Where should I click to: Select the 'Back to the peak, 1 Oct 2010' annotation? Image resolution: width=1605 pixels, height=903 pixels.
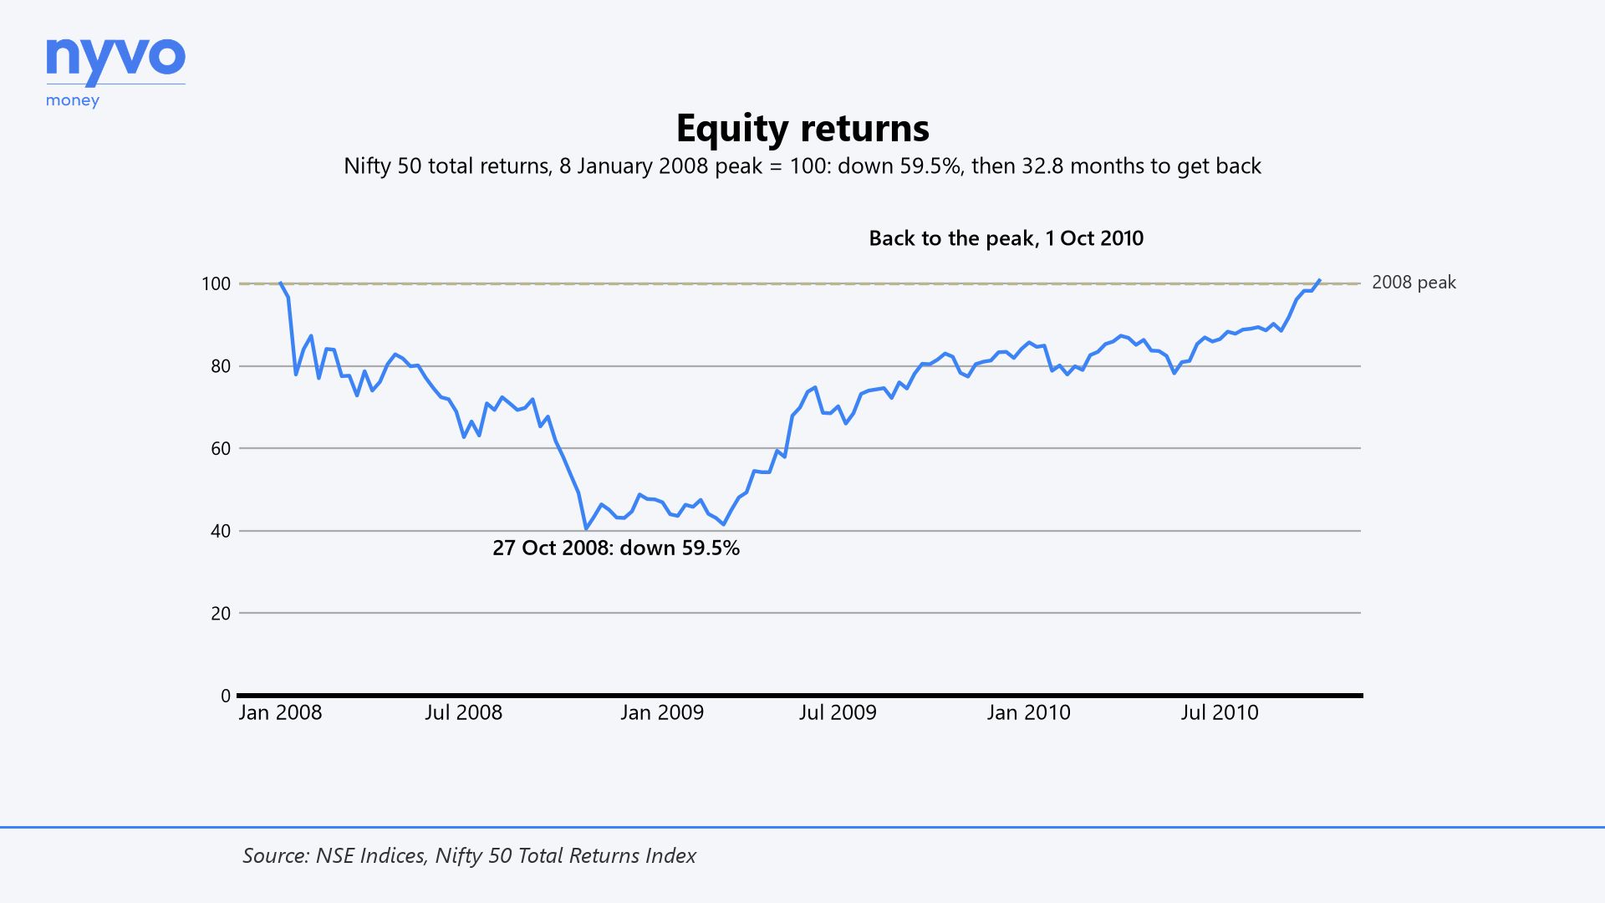(x=1006, y=238)
